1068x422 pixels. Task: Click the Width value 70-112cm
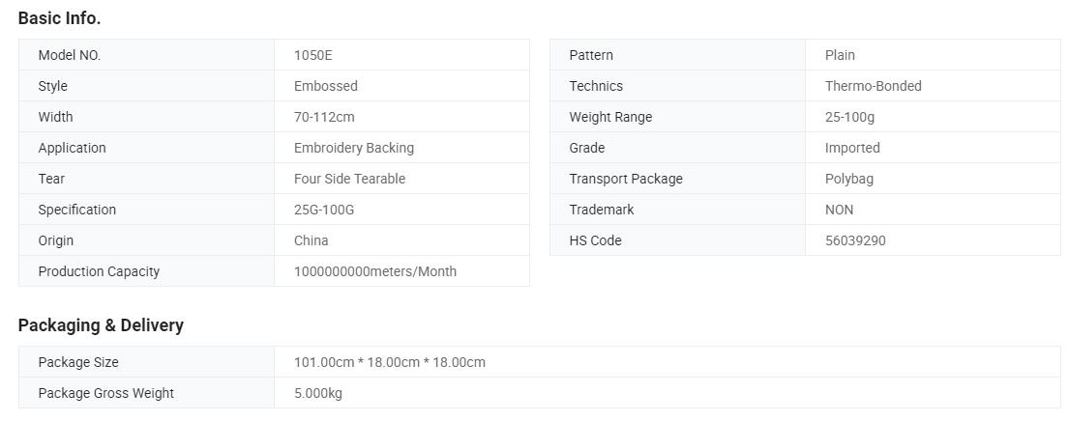tap(324, 117)
